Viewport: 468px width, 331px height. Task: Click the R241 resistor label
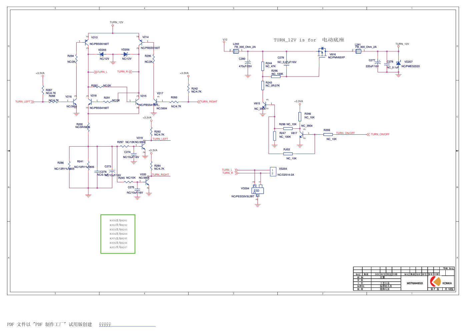pyautogui.click(x=80, y=161)
